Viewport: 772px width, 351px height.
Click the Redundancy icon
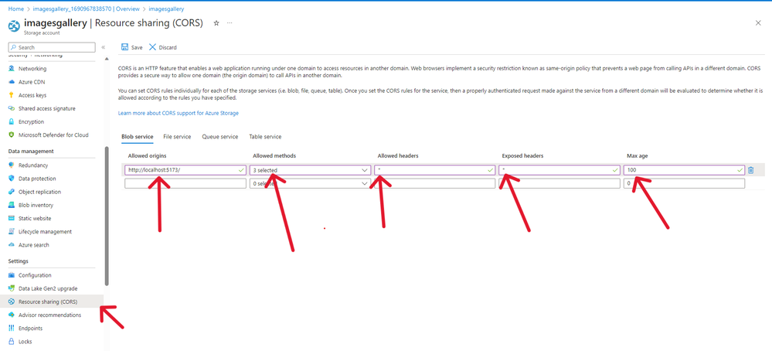[12, 165]
